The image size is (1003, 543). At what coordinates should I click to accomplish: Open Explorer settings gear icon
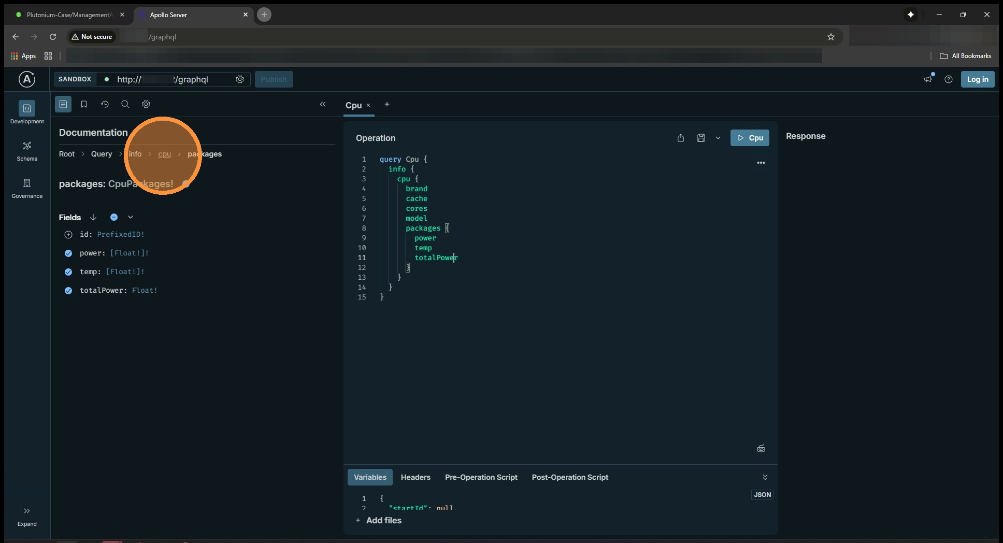click(x=146, y=104)
